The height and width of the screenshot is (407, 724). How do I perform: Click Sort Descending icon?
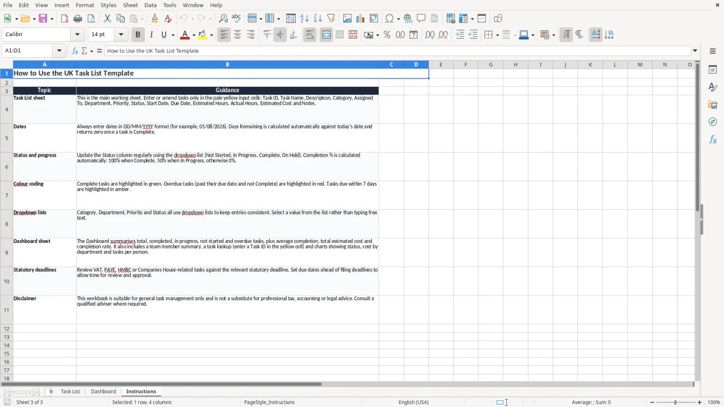tap(318, 19)
